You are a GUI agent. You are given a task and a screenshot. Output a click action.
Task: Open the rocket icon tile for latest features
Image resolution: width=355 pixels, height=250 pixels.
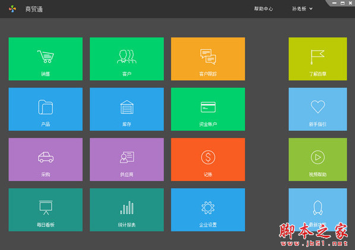click(x=318, y=210)
